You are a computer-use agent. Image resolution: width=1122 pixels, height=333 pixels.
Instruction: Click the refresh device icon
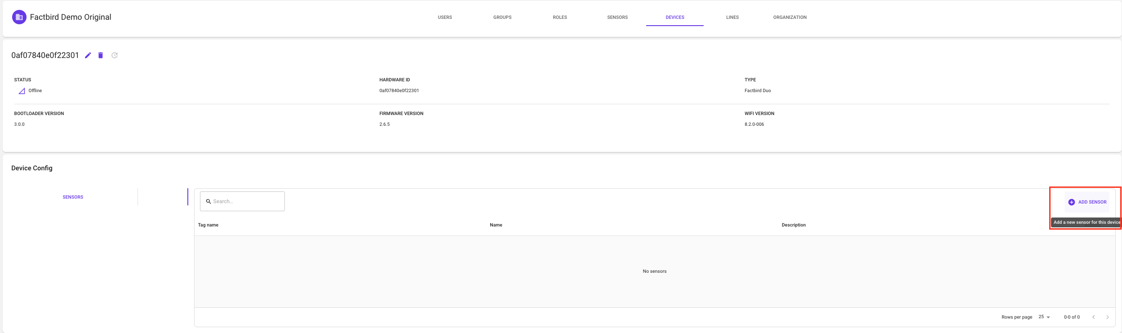pos(115,55)
